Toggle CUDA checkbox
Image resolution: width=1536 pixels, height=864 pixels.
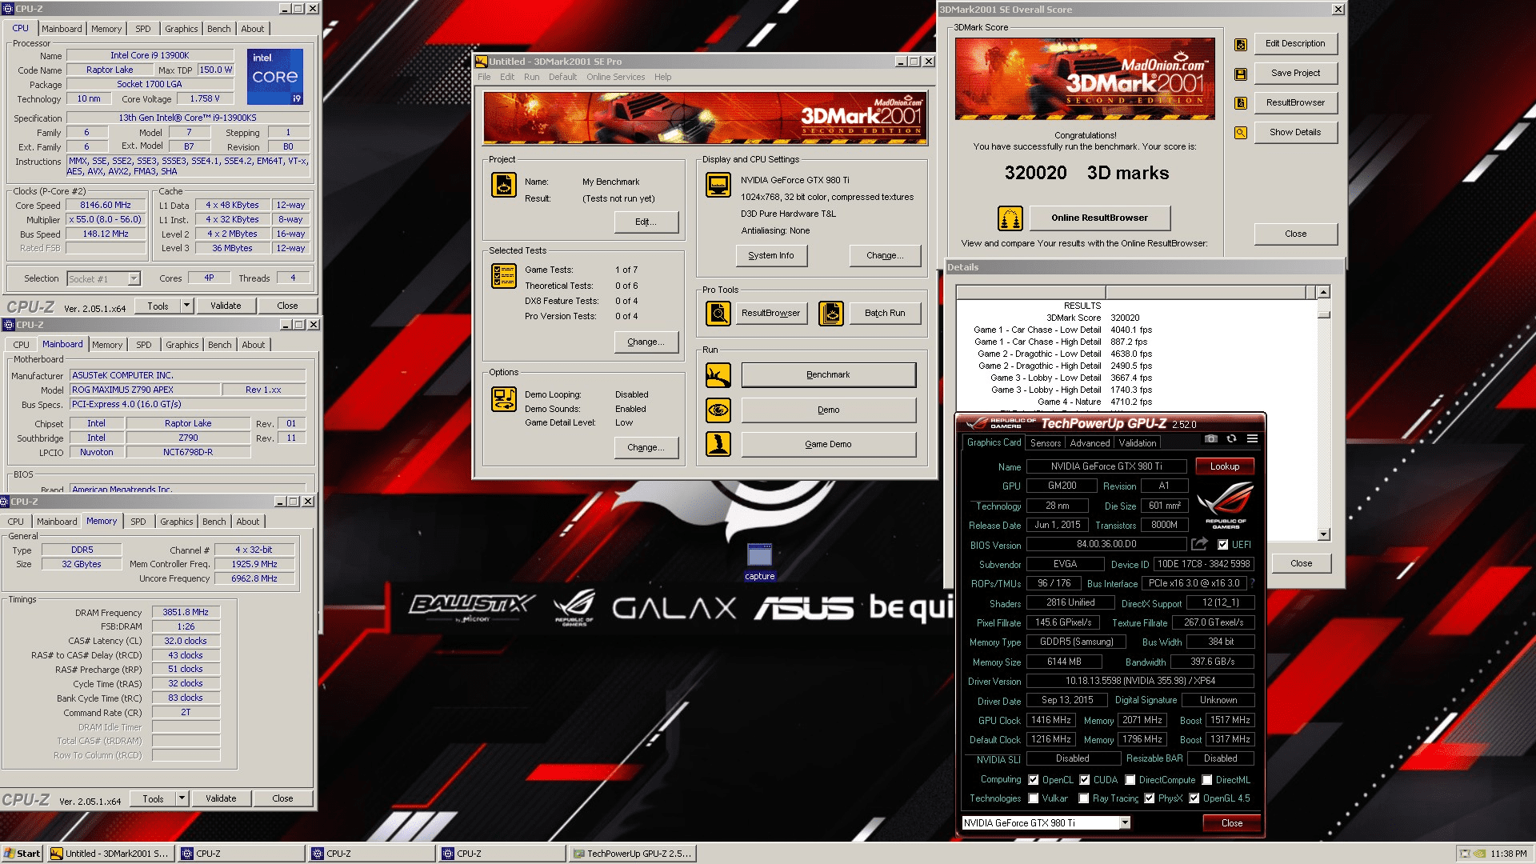1084,780
